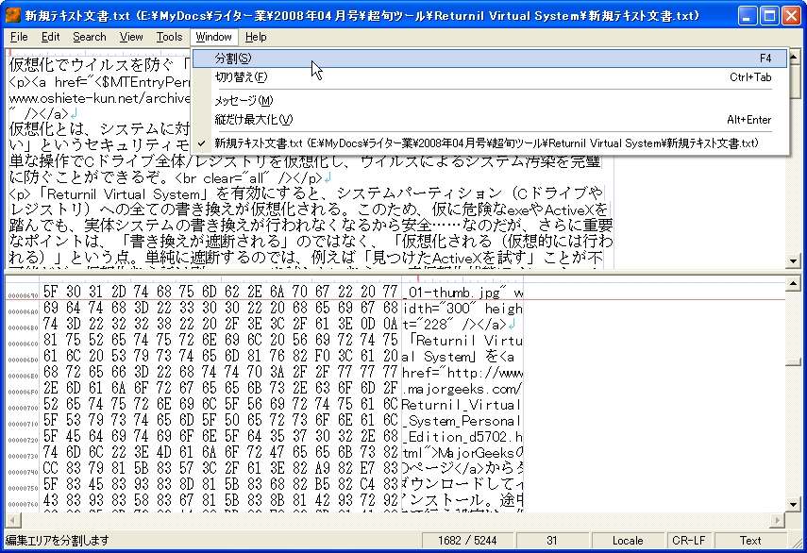Click the text 'www.oshiete-kun.net/archive'

[x=100, y=98]
